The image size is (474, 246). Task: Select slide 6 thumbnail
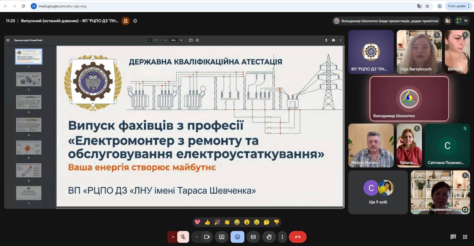click(x=29, y=170)
